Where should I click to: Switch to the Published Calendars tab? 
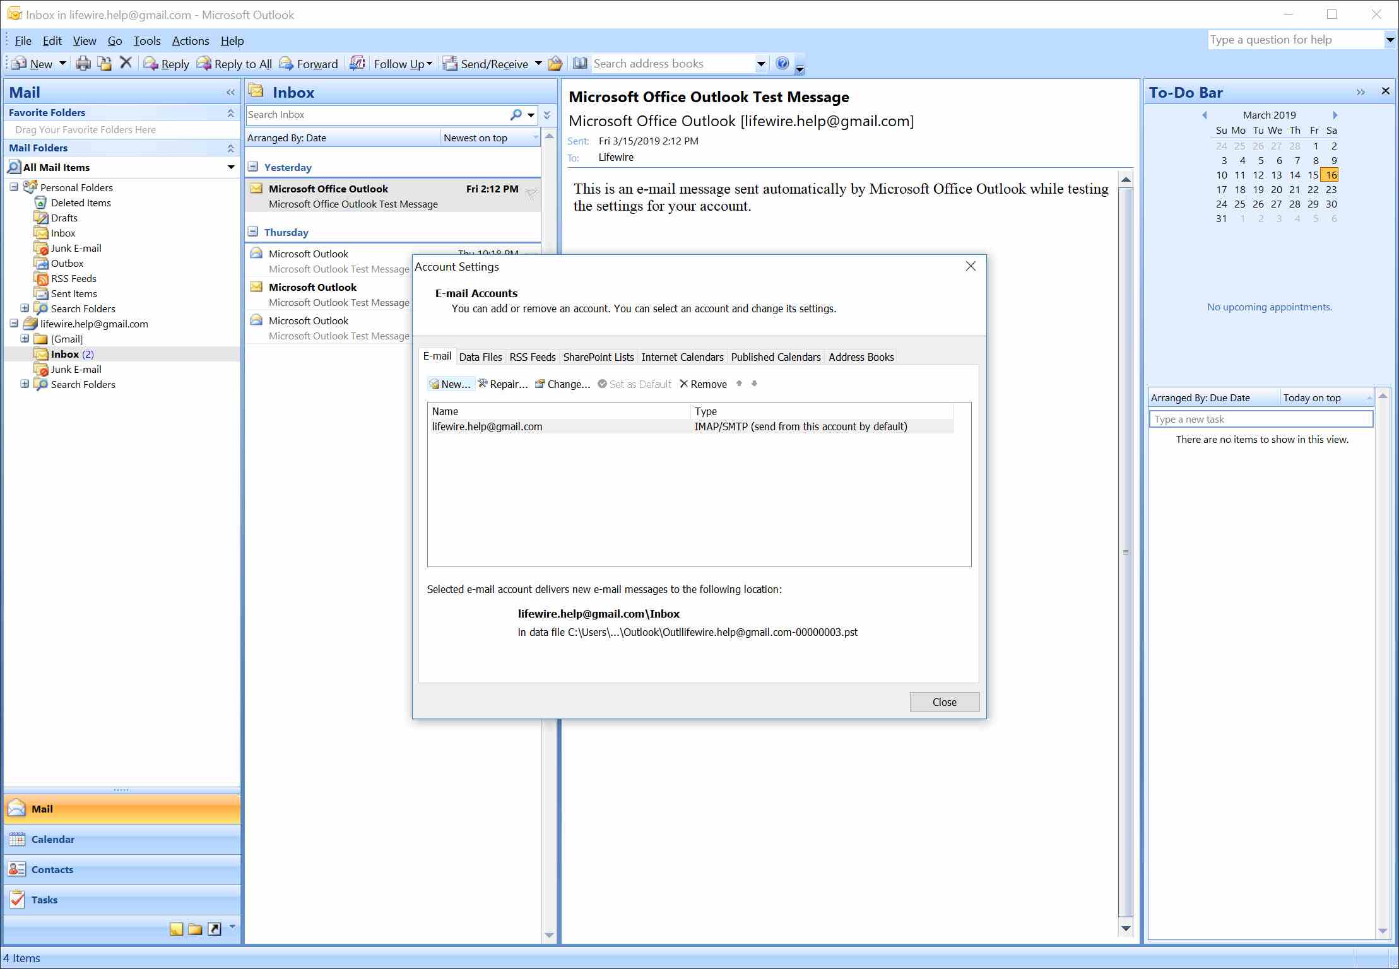pyautogui.click(x=776, y=357)
